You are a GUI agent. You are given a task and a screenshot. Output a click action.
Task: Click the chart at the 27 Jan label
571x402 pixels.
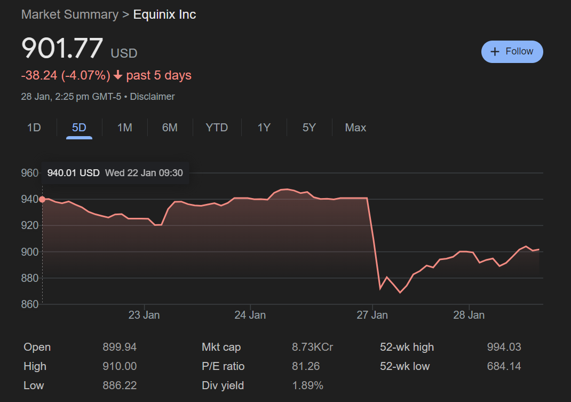coord(372,315)
